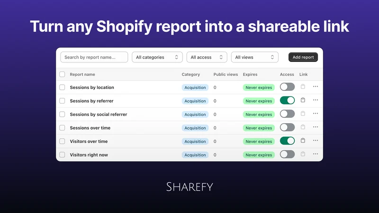
Task: Click the Category column header
Action: tap(191, 74)
